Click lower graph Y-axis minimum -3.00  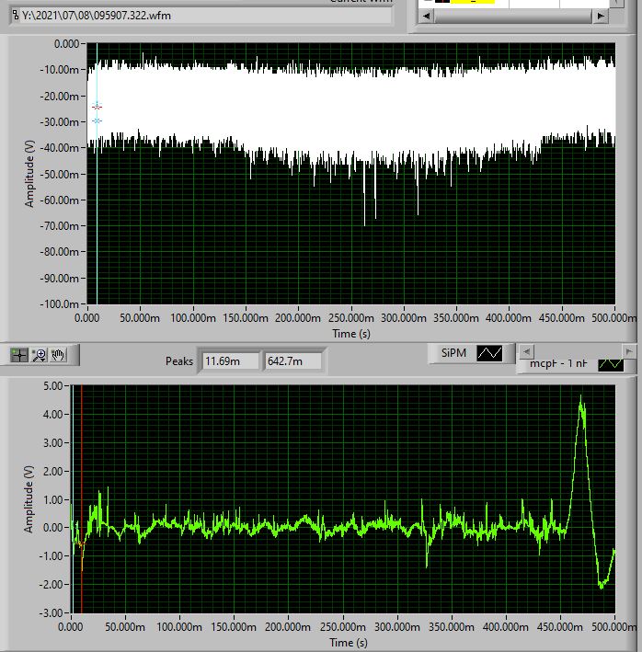coord(51,612)
